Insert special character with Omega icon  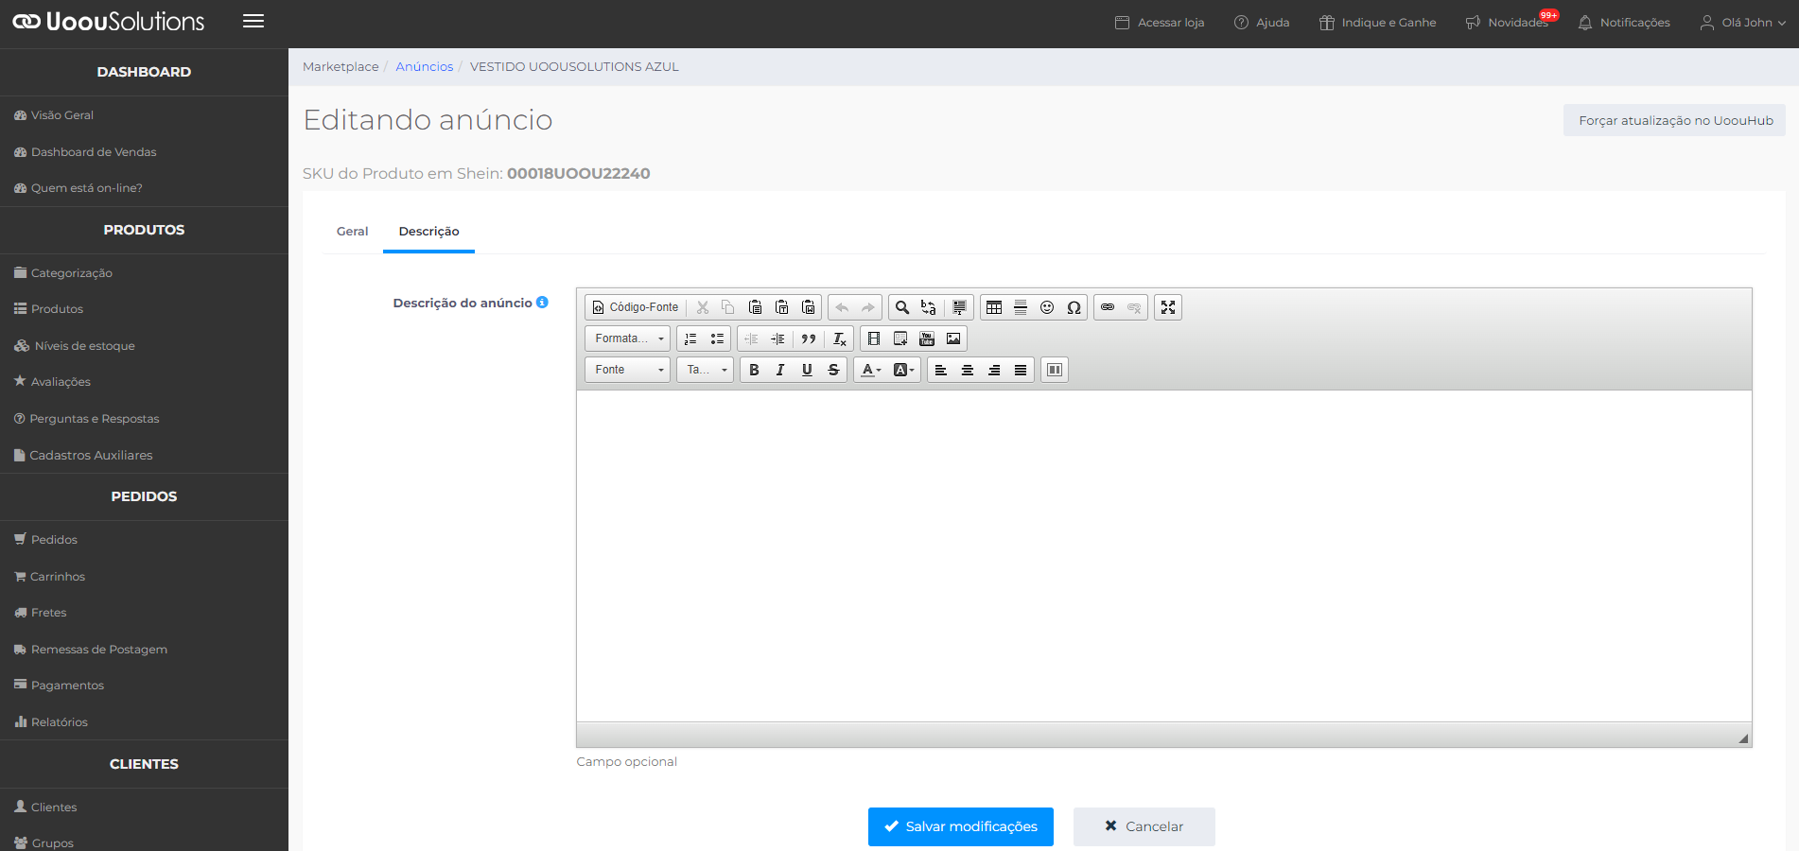(x=1074, y=307)
